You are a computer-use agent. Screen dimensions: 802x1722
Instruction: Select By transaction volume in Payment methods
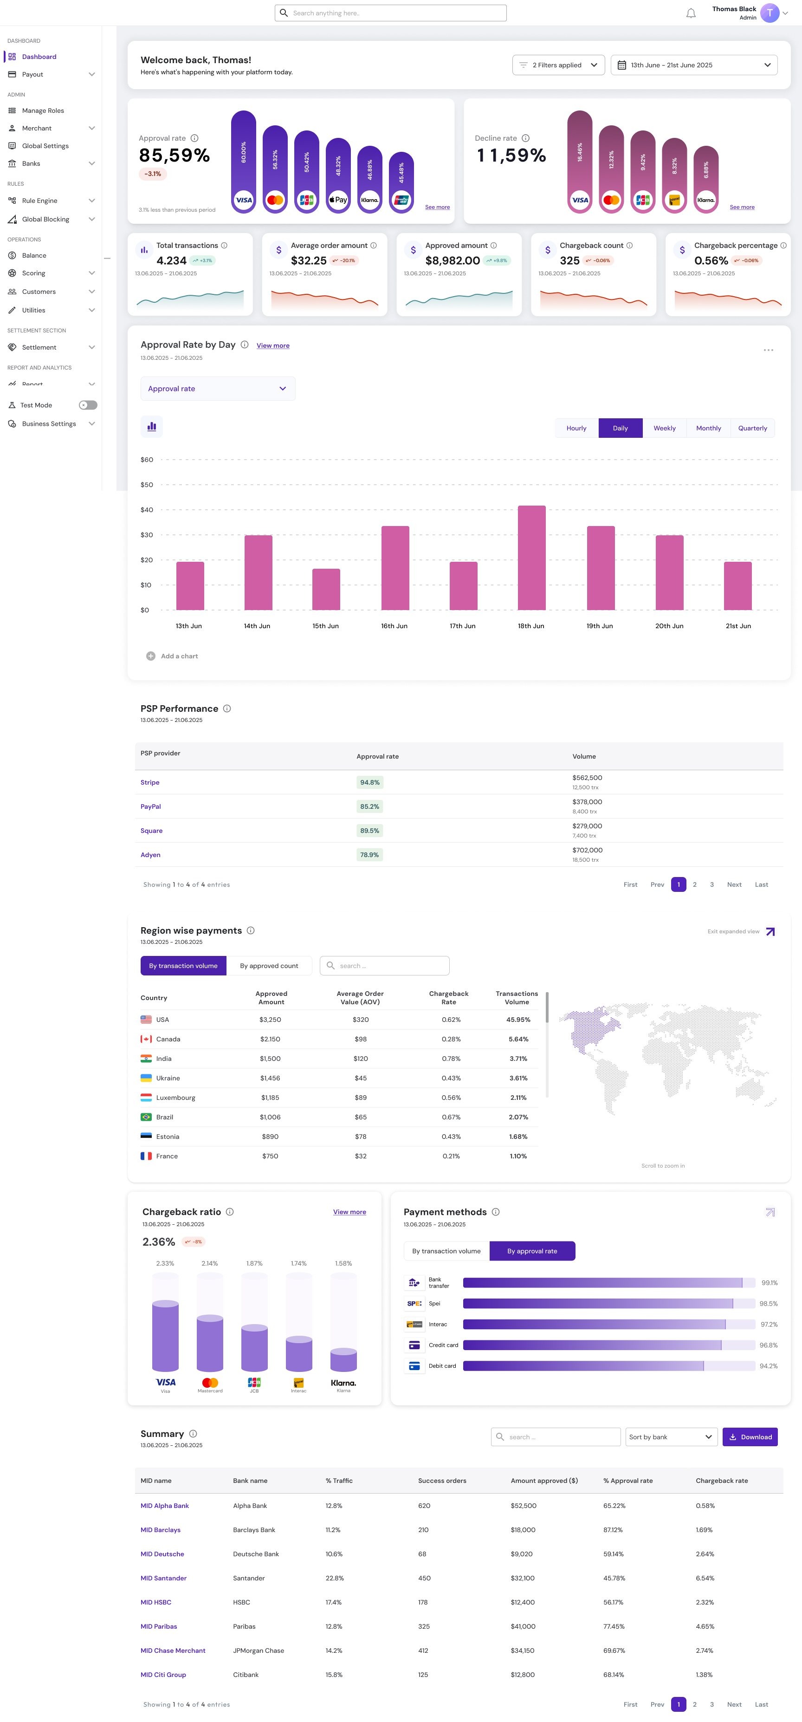click(x=446, y=1251)
